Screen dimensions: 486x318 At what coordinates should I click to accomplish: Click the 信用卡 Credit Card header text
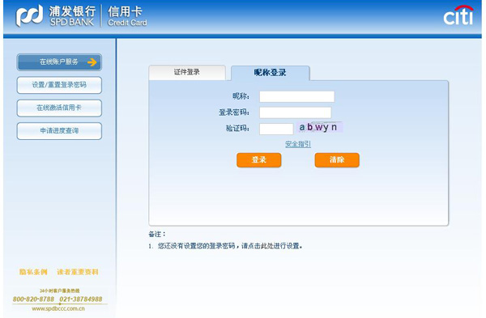(127, 16)
